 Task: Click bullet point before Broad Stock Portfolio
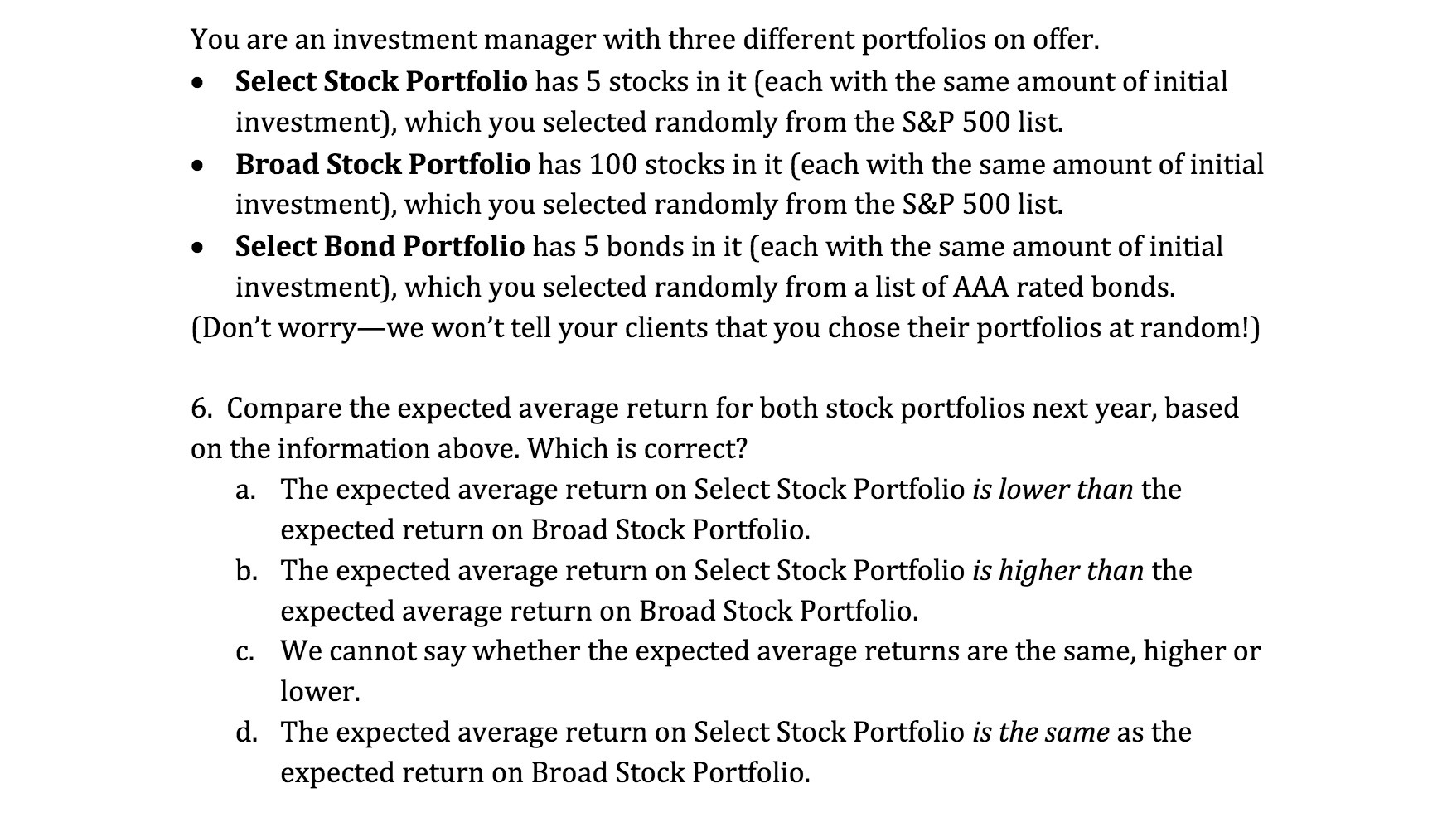196,166
